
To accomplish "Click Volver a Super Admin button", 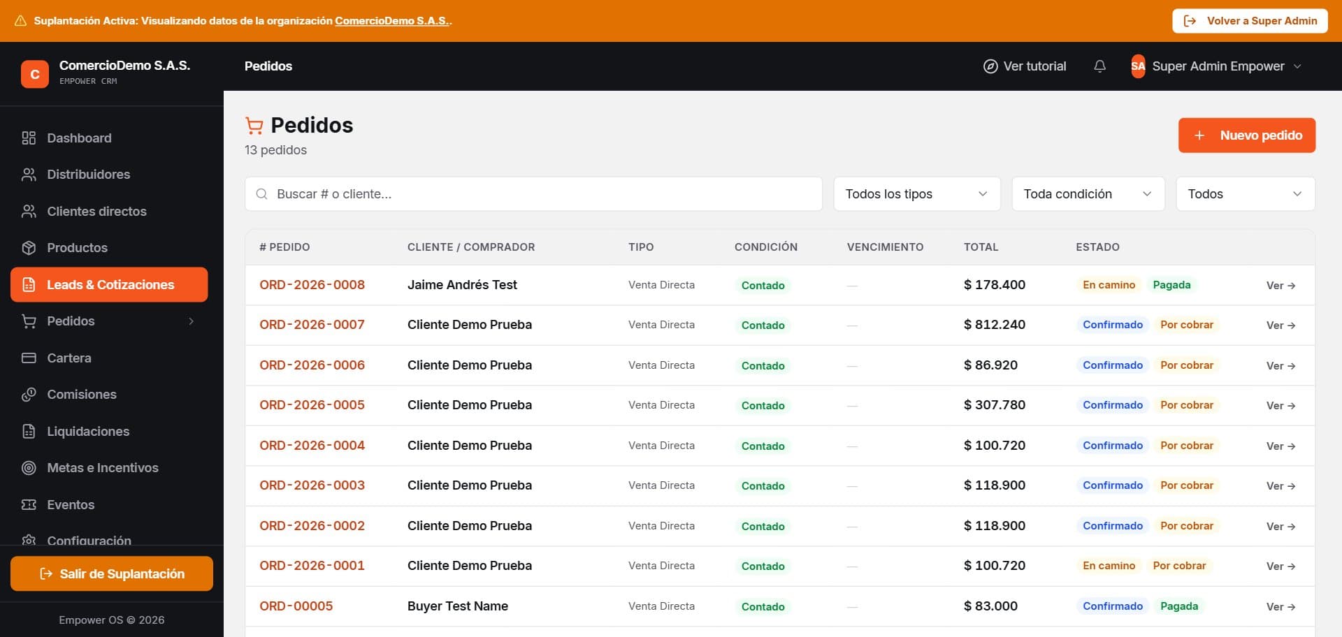I will (1250, 21).
